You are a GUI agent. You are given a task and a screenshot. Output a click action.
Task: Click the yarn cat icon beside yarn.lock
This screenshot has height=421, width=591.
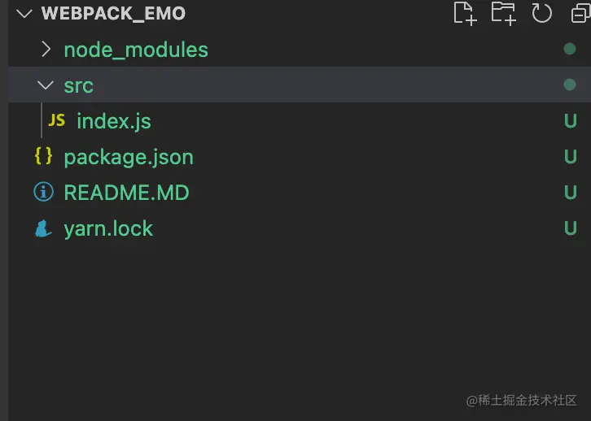click(43, 228)
